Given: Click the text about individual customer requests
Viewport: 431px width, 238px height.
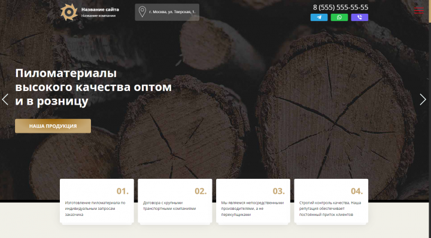Looking at the screenshot, I should [x=95, y=209].
